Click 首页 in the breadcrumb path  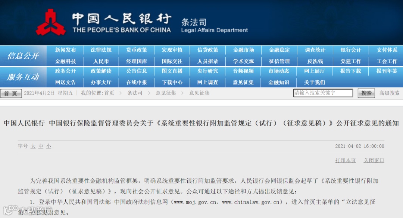(x=109, y=93)
